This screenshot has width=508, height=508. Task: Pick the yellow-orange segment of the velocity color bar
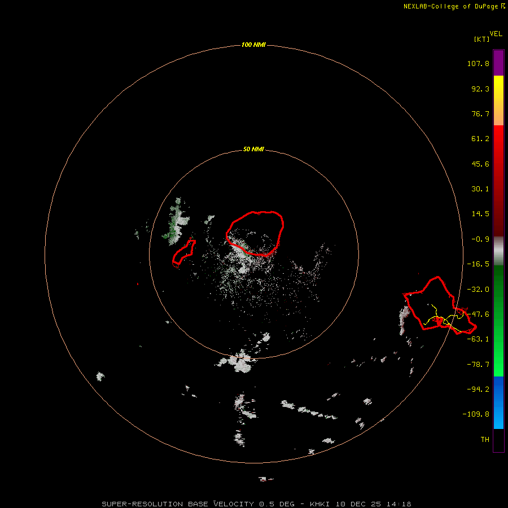point(498,100)
